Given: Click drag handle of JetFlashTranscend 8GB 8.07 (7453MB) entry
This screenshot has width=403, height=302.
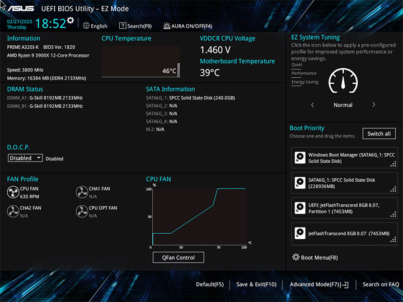Looking at the screenshot, I should tap(393, 240).
